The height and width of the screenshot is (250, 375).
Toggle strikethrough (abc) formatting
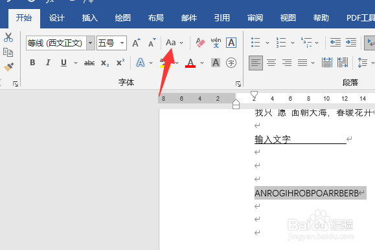click(x=89, y=63)
